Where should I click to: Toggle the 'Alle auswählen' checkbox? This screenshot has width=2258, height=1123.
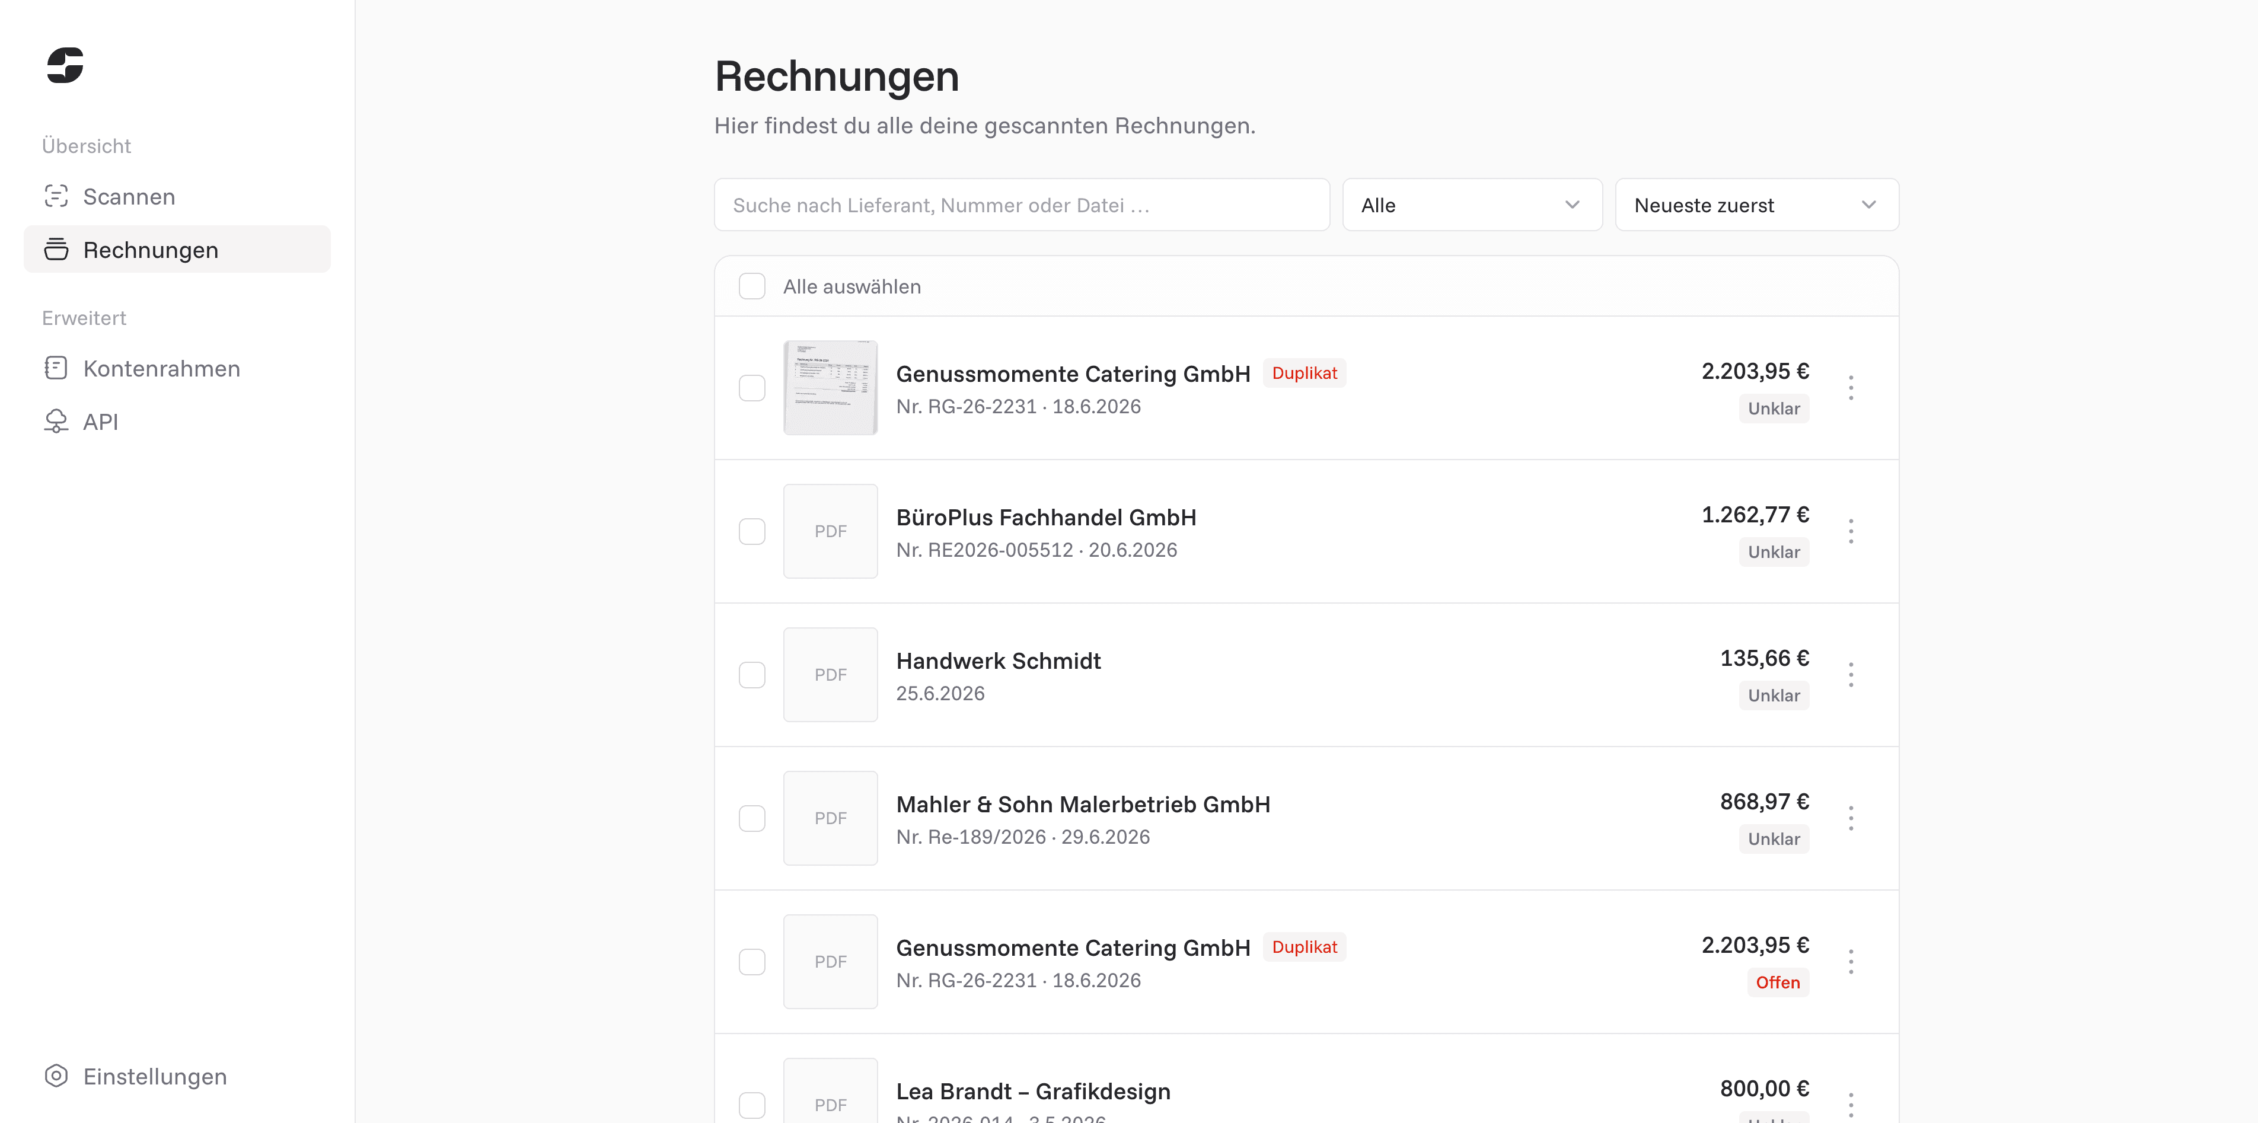[x=752, y=286]
